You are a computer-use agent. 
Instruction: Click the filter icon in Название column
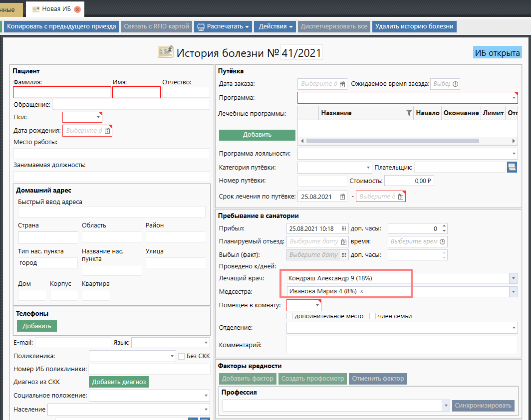pyautogui.click(x=409, y=113)
